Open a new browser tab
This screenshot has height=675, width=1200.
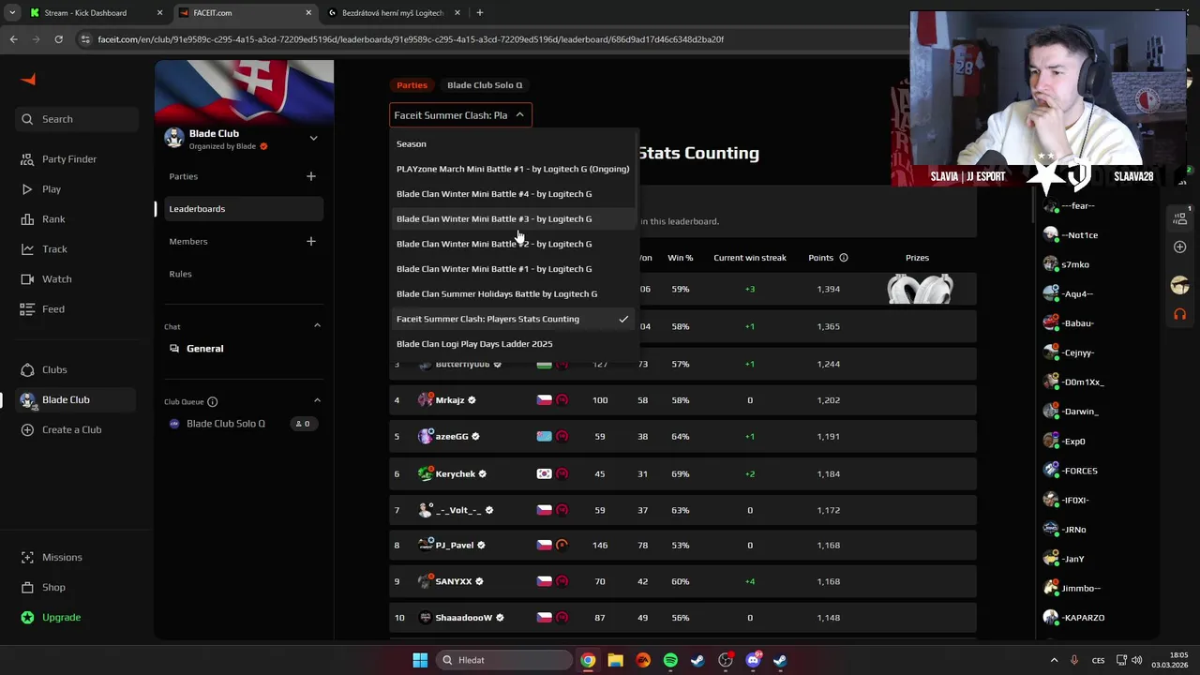(x=479, y=13)
